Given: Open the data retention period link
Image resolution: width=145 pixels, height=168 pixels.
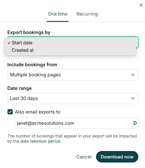Looking at the screenshot, I should [40, 141].
